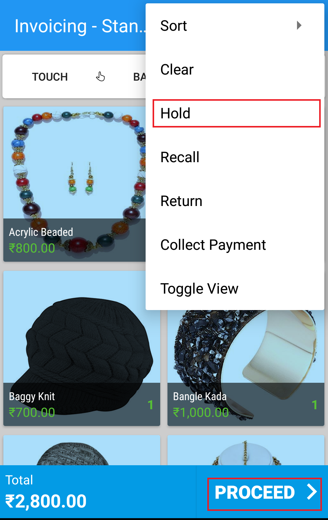Expand the Sort submenu arrow
This screenshot has height=520, width=328.
click(299, 25)
